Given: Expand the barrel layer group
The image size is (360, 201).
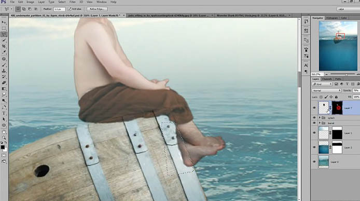Looking at the screenshot, I should point(320,123).
